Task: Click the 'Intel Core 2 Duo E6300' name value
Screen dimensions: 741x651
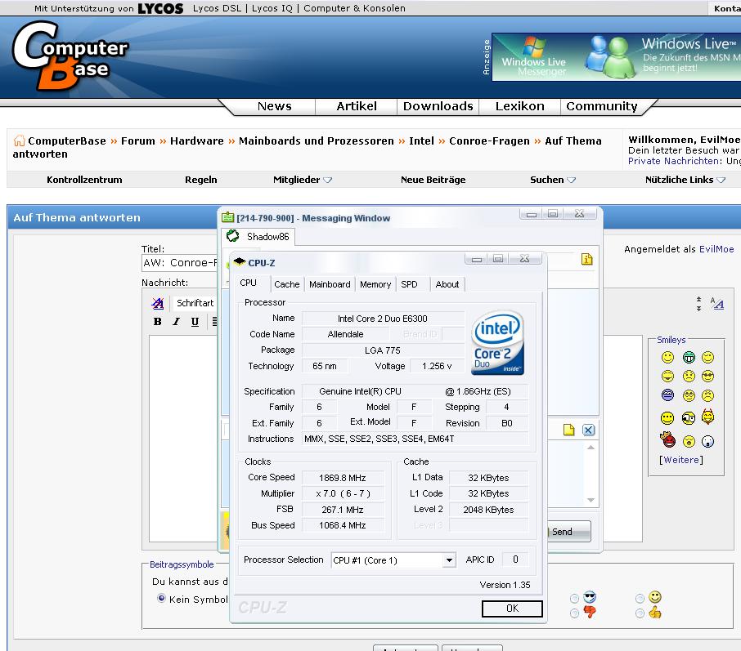Action: click(x=382, y=319)
